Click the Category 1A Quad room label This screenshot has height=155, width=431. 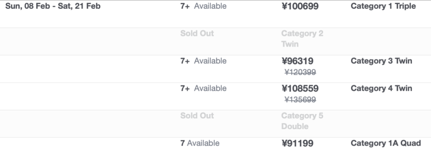[x=386, y=143]
